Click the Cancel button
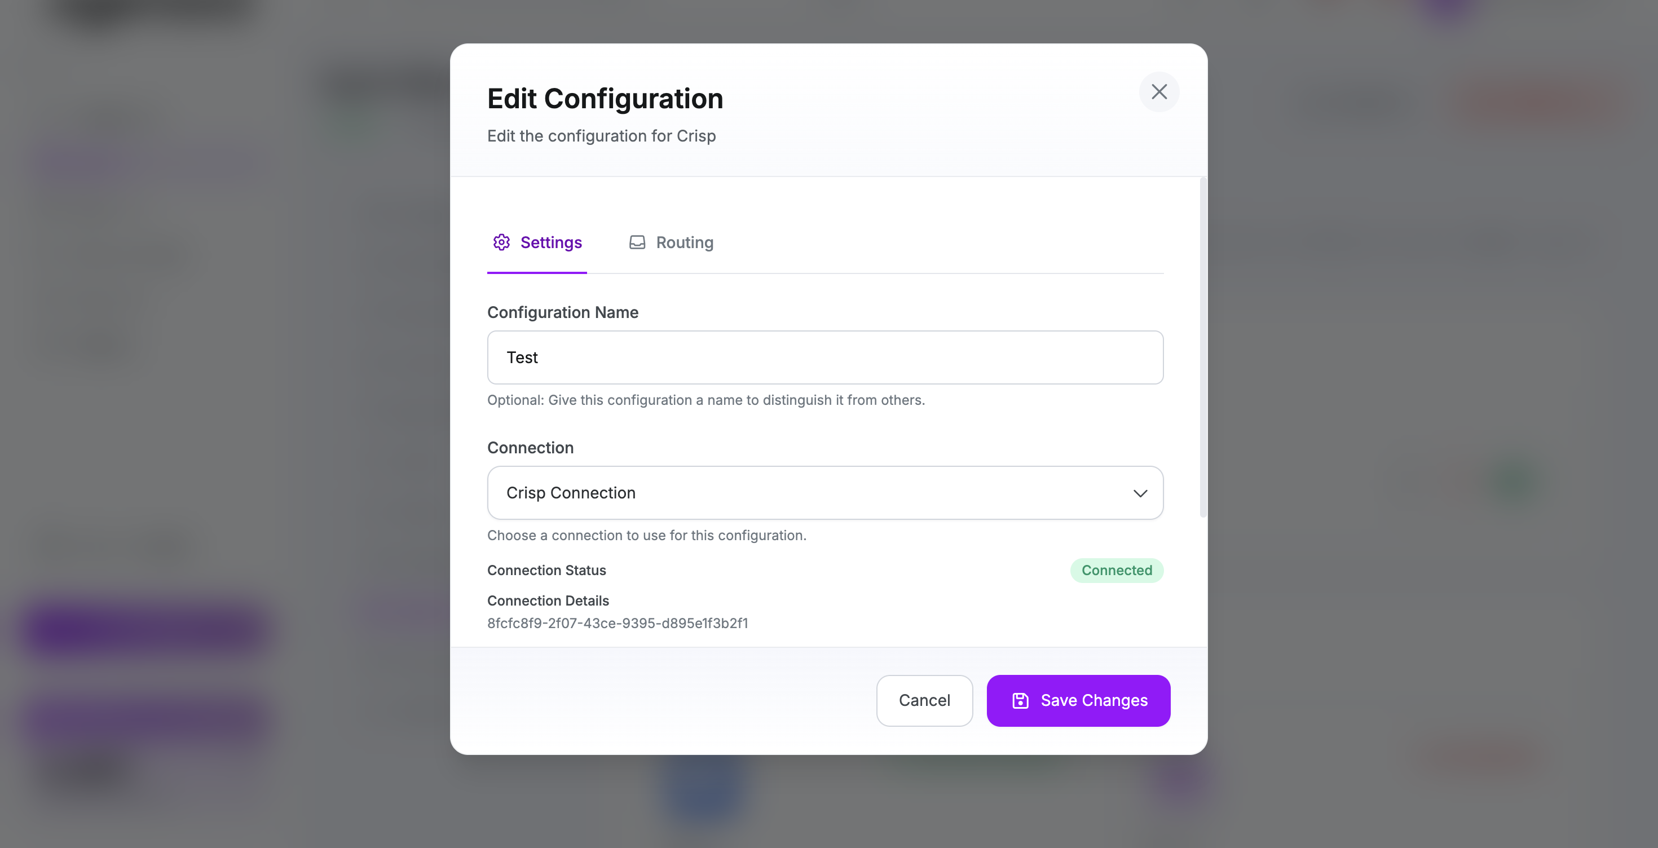 (924, 701)
